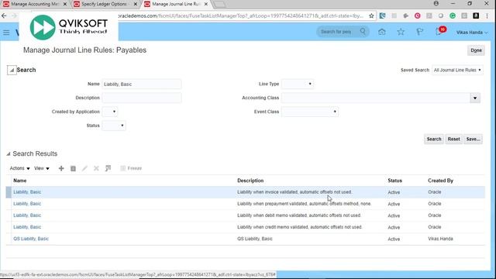Open Liability, Basic link for credit memo
The image size is (496, 279).
click(x=27, y=227)
